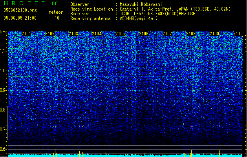The width and height of the screenshot is (247, 157).
Task: Click observer name Masayuki Kobayashi
Action: pos(141,4)
